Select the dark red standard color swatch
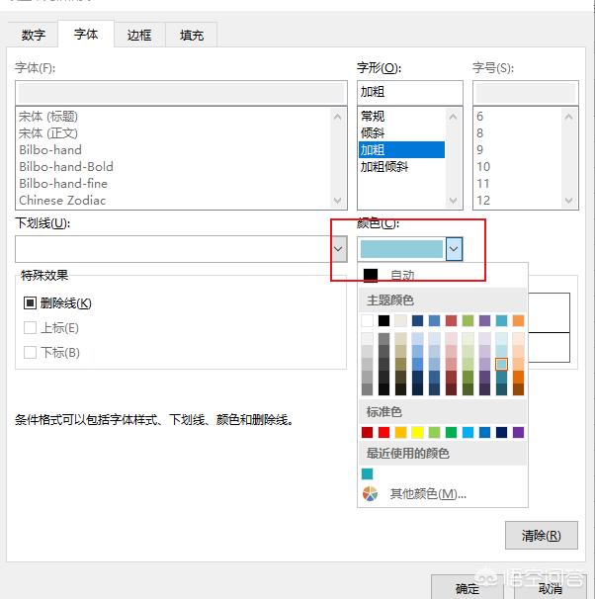 (x=368, y=432)
